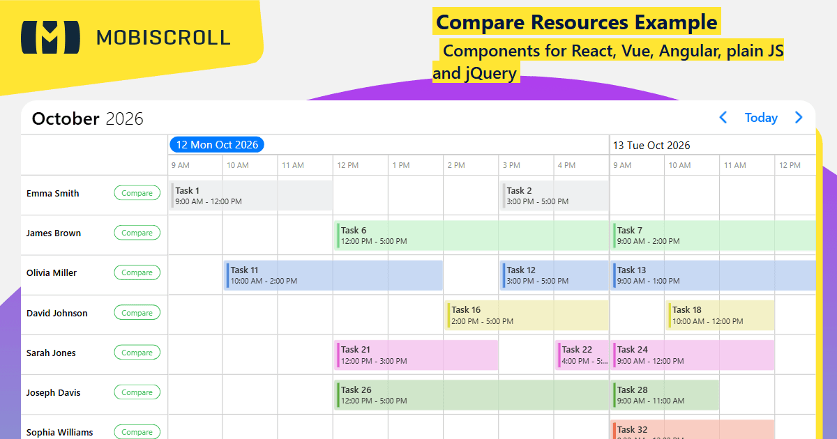This screenshot has width=837, height=439.
Task: Open the October 2026 date picker
Action: (x=88, y=118)
